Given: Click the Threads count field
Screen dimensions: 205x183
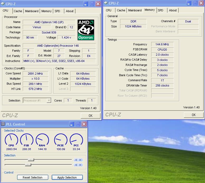Looking at the screenshot, I should [92, 100].
